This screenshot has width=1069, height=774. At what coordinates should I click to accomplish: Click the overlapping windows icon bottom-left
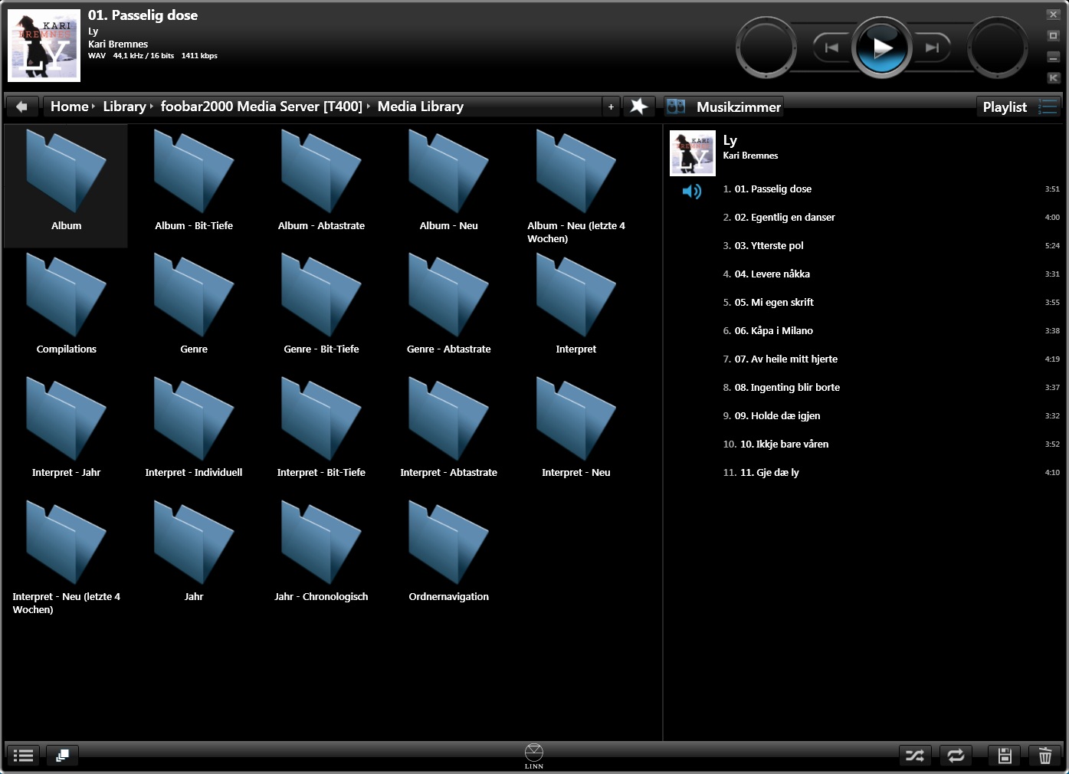point(63,756)
